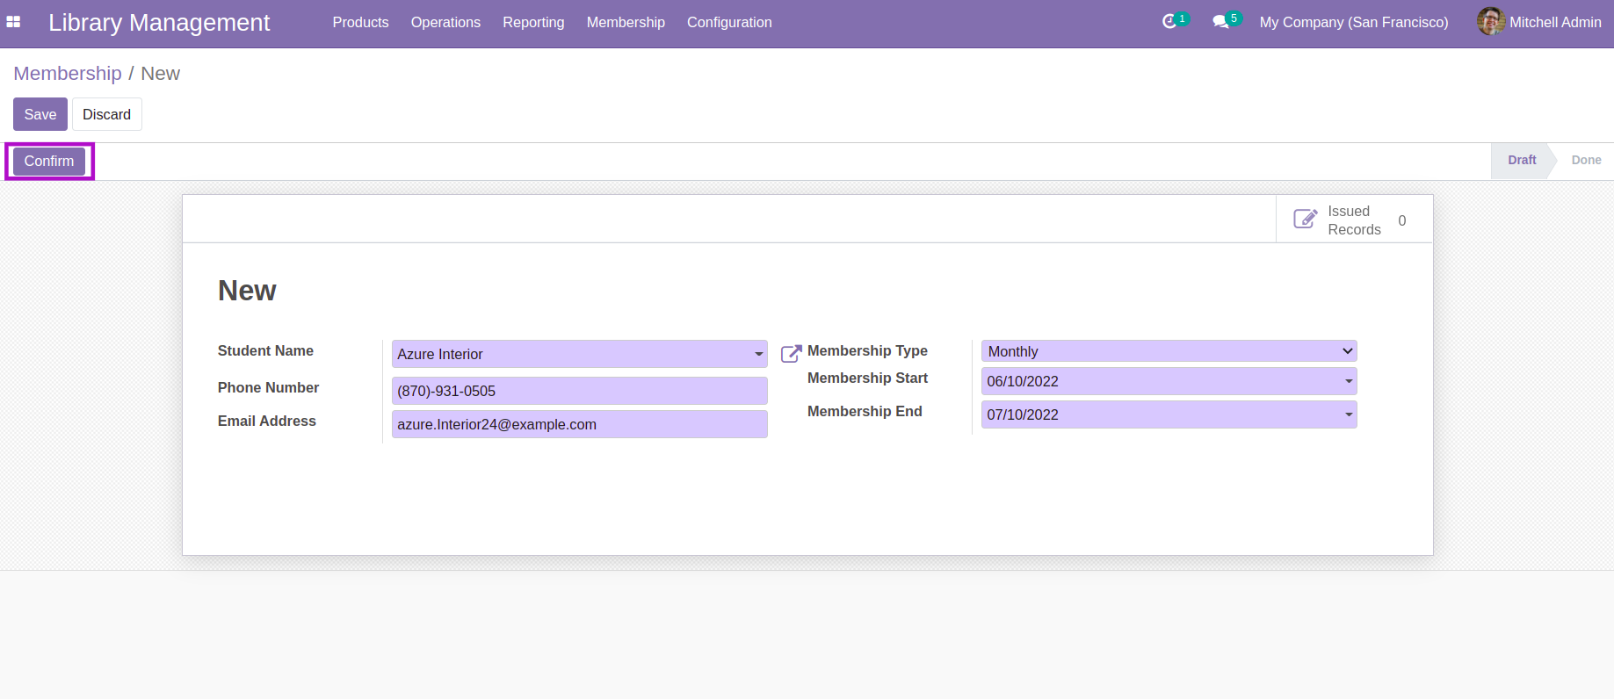Open the Membership End date picker
The height and width of the screenshot is (699, 1614).
tap(1169, 414)
